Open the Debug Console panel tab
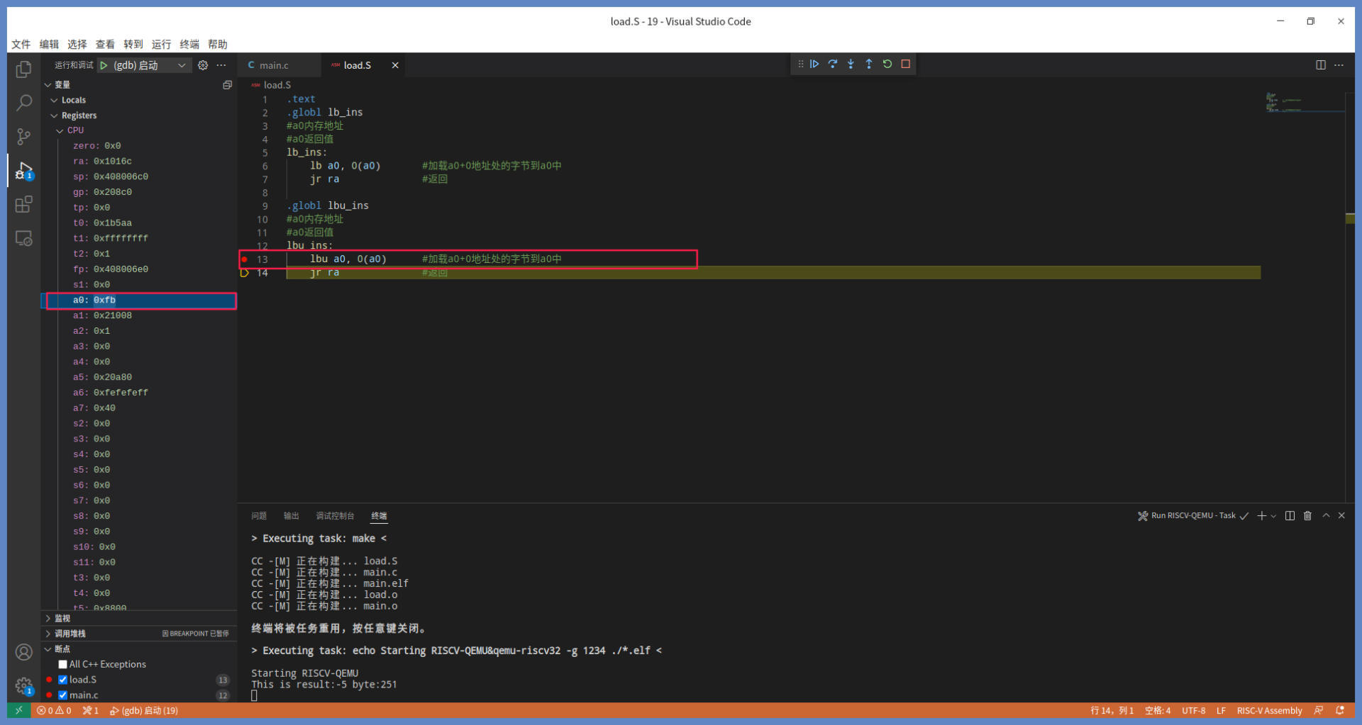The image size is (1362, 725). [334, 516]
